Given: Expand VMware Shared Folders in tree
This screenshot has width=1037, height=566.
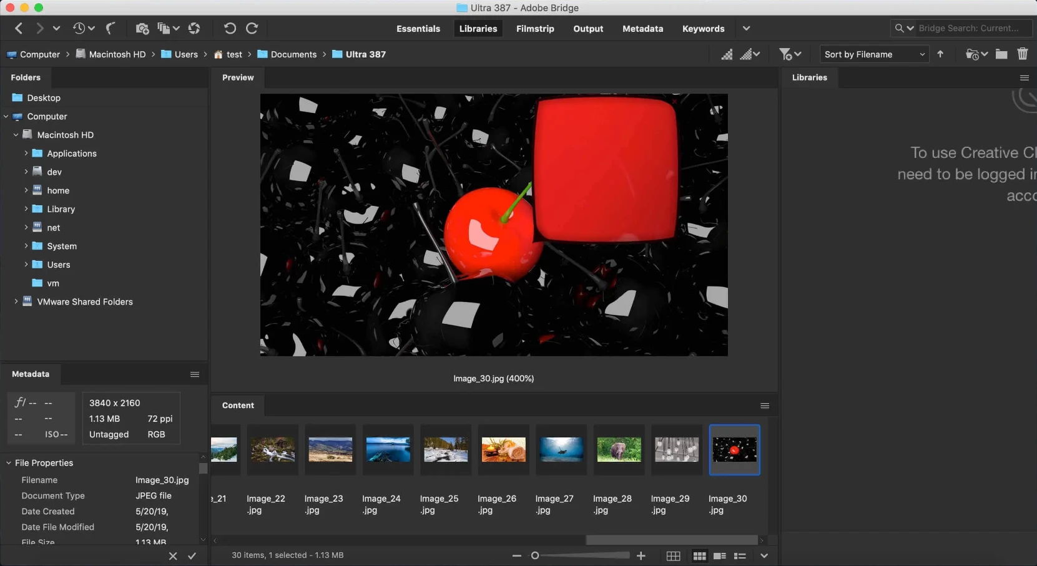Looking at the screenshot, I should point(16,301).
